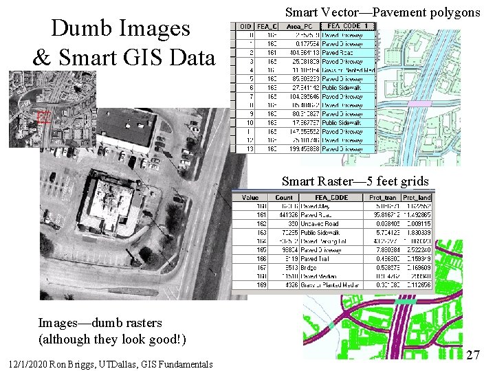Select the Count column header
This screenshot has height=371, width=495.
(283, 198)
